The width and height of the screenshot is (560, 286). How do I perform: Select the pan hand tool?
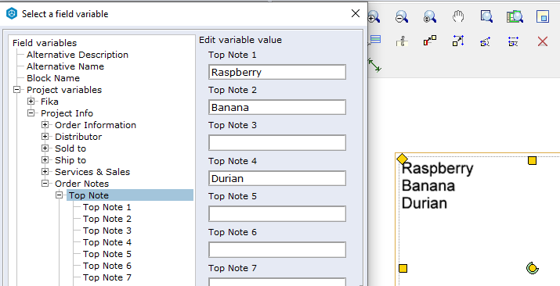[458, 16]
